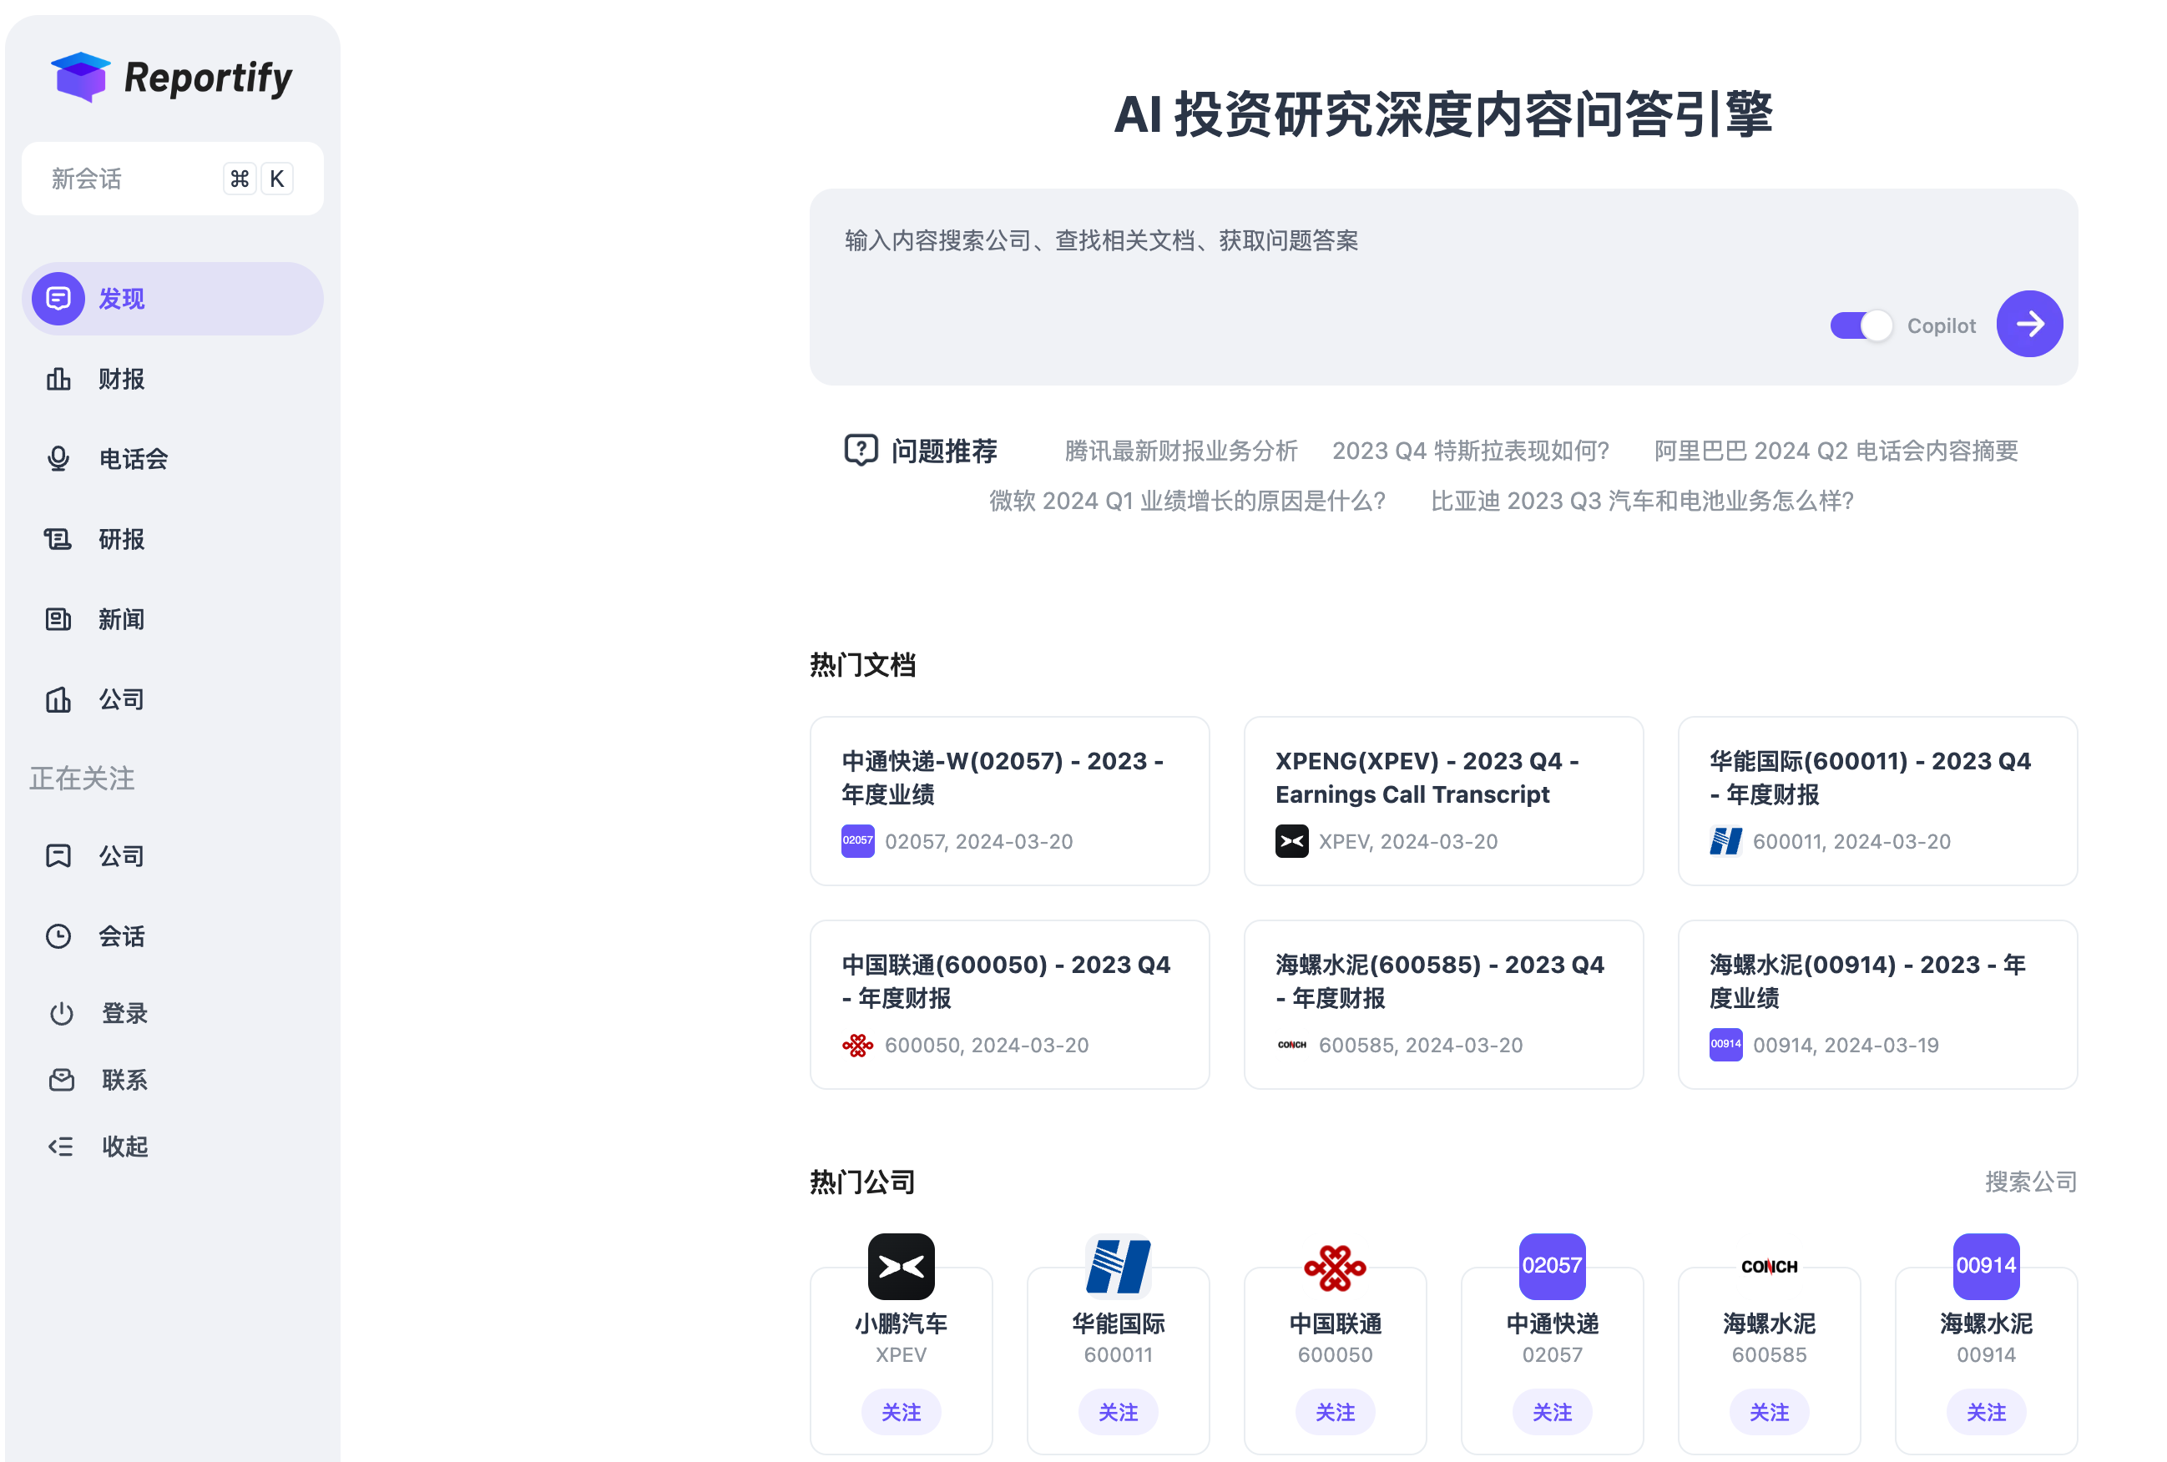Viewport: 2167px width, 1462px height.
Task: Open the 联系 contact option in the sidebar
Action: tap(124, 1080)
